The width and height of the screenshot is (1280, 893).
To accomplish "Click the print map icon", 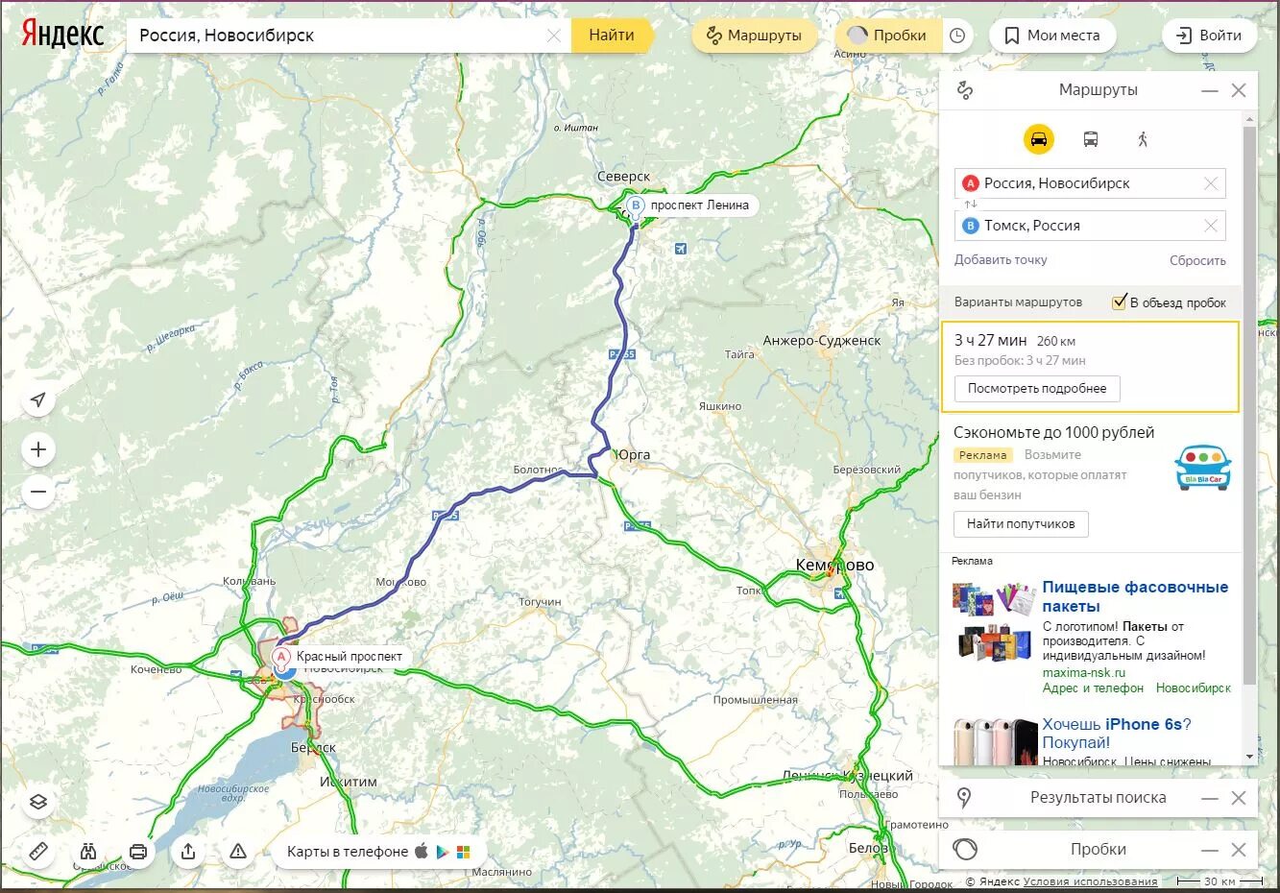I will point(138,852).
